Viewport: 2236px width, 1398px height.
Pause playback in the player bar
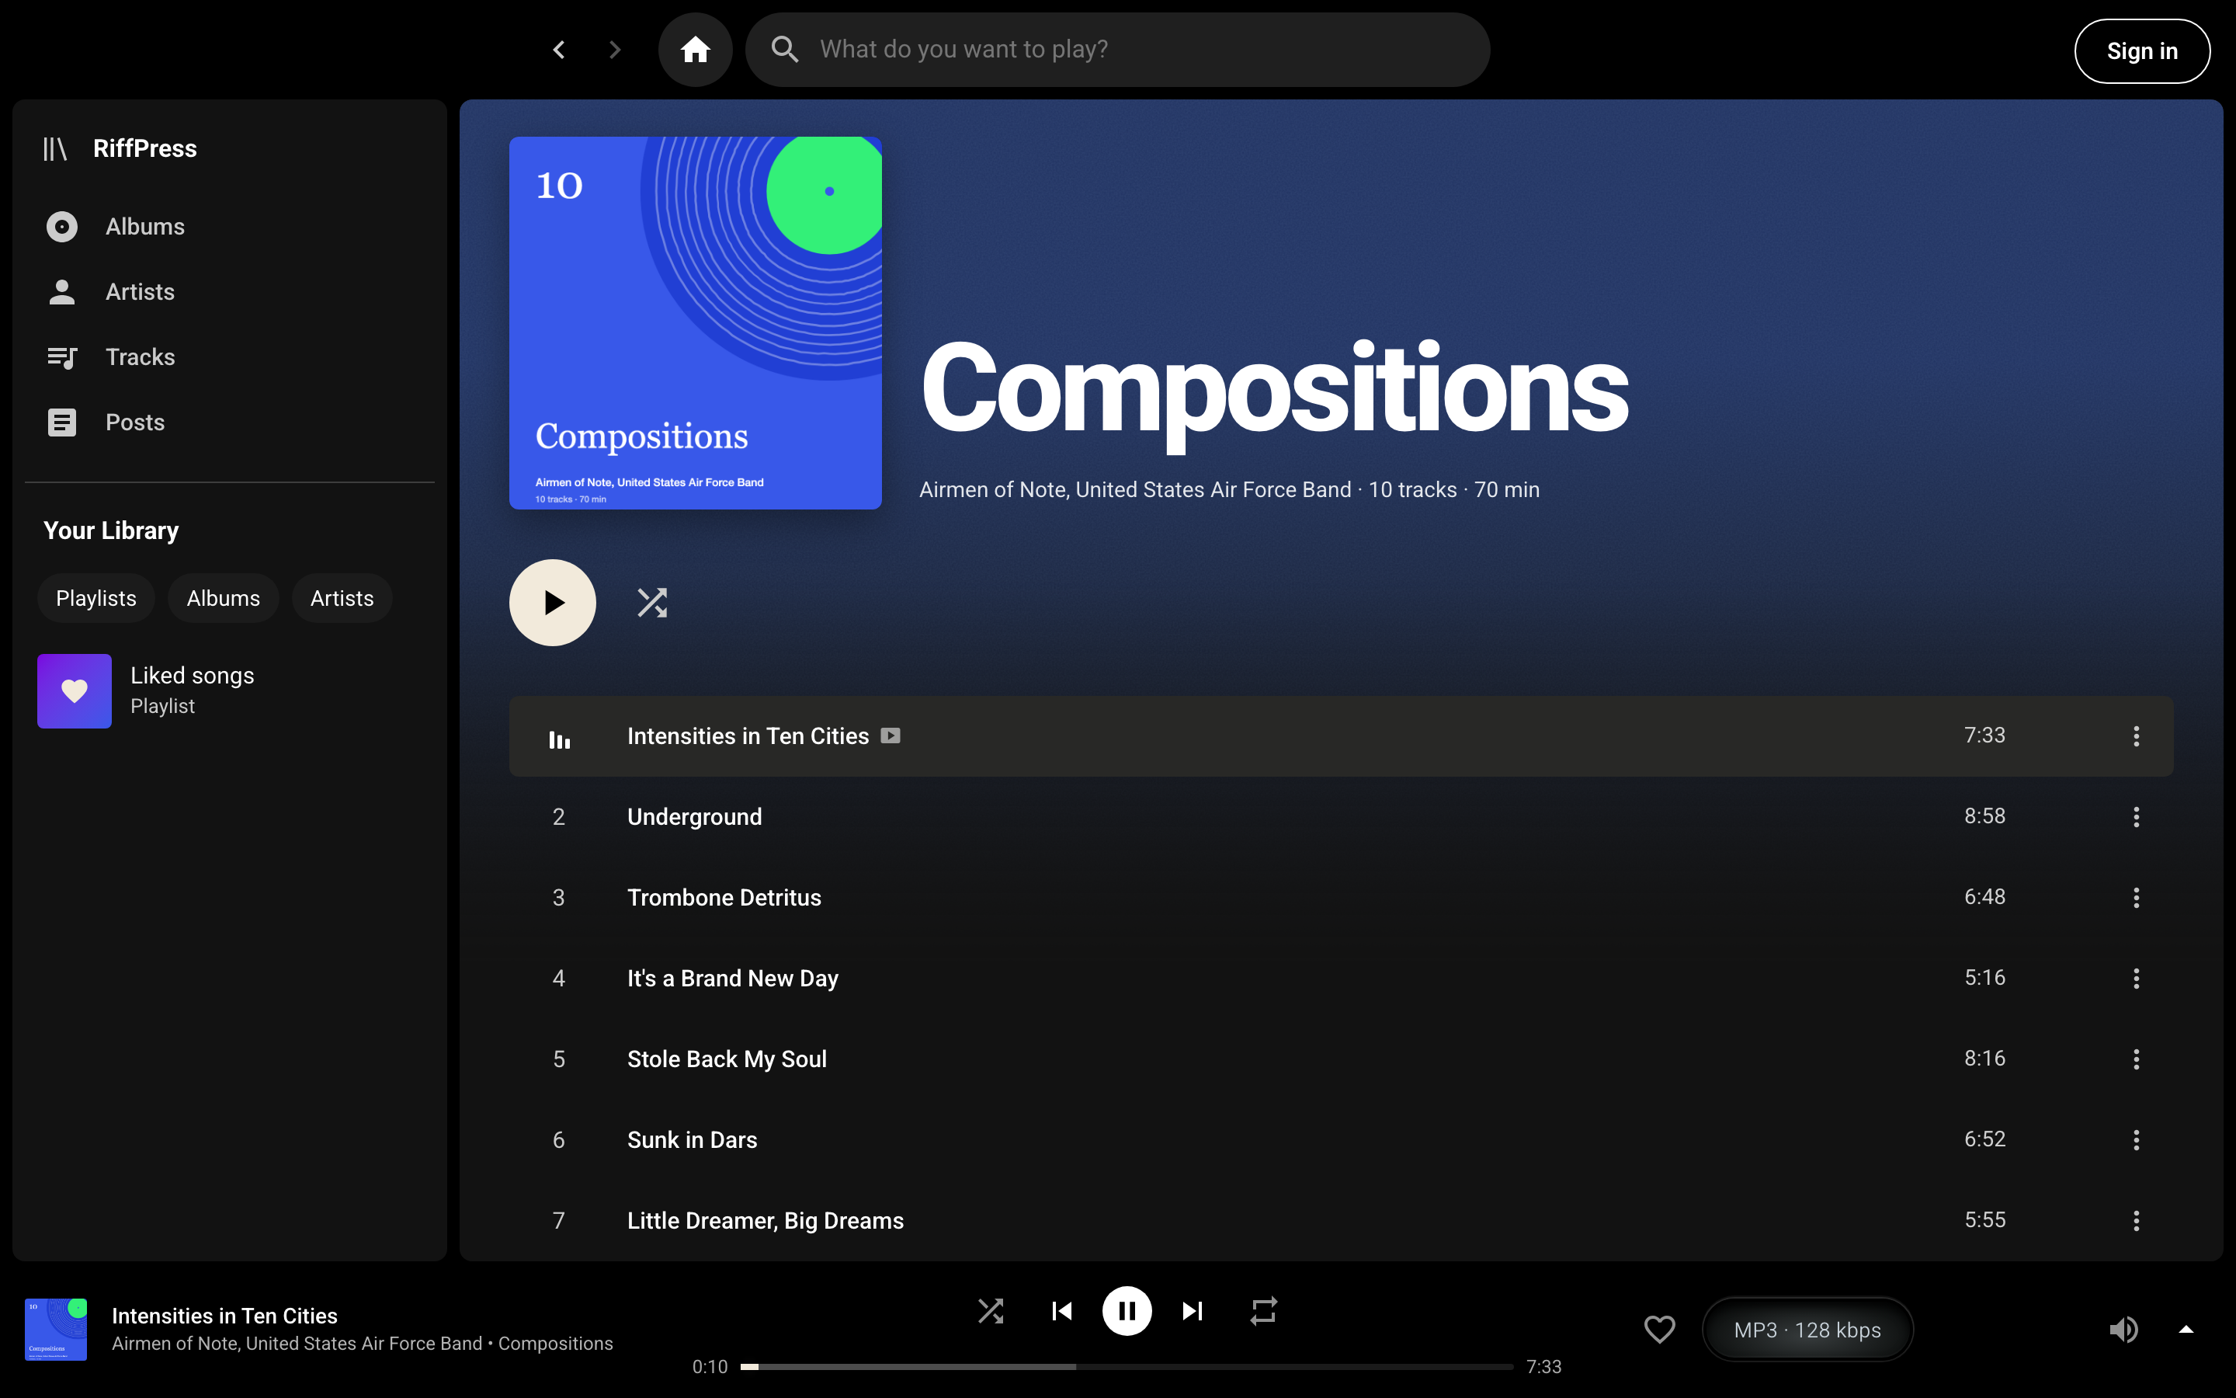(1127, 1311)
